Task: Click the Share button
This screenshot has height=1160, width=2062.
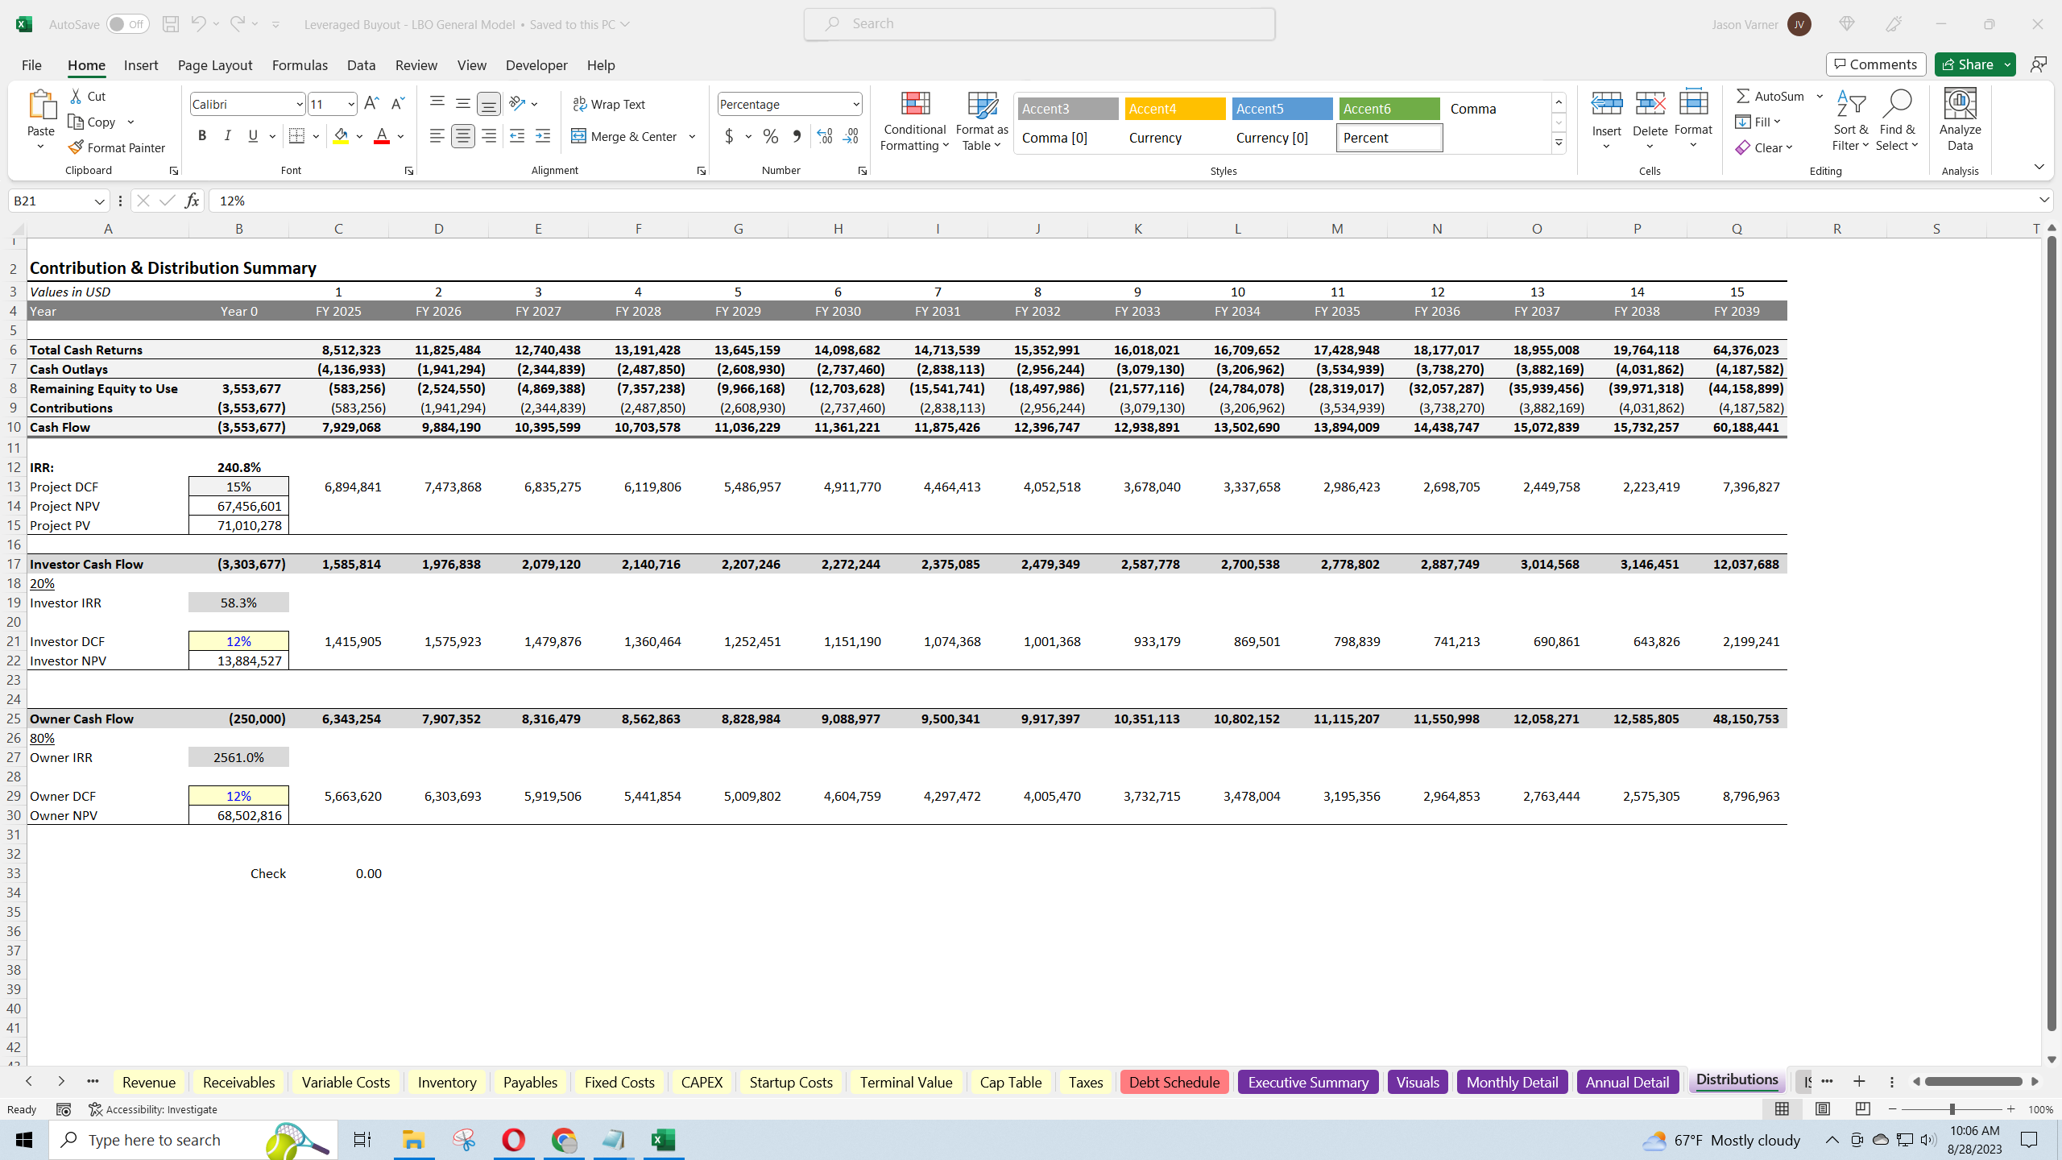Action: click(x=1967, y=64)
